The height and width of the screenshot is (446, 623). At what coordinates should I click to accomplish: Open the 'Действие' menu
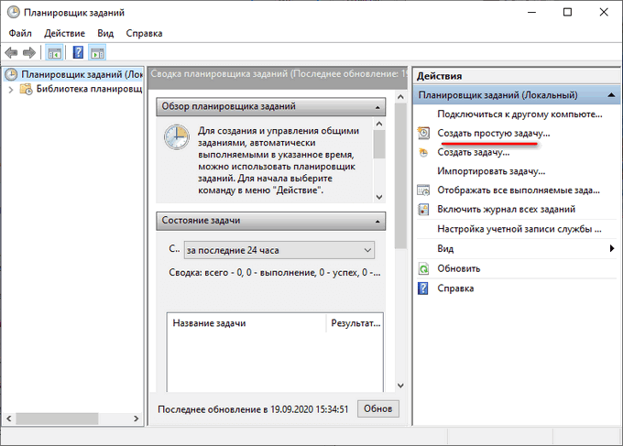tap(64, 33)
